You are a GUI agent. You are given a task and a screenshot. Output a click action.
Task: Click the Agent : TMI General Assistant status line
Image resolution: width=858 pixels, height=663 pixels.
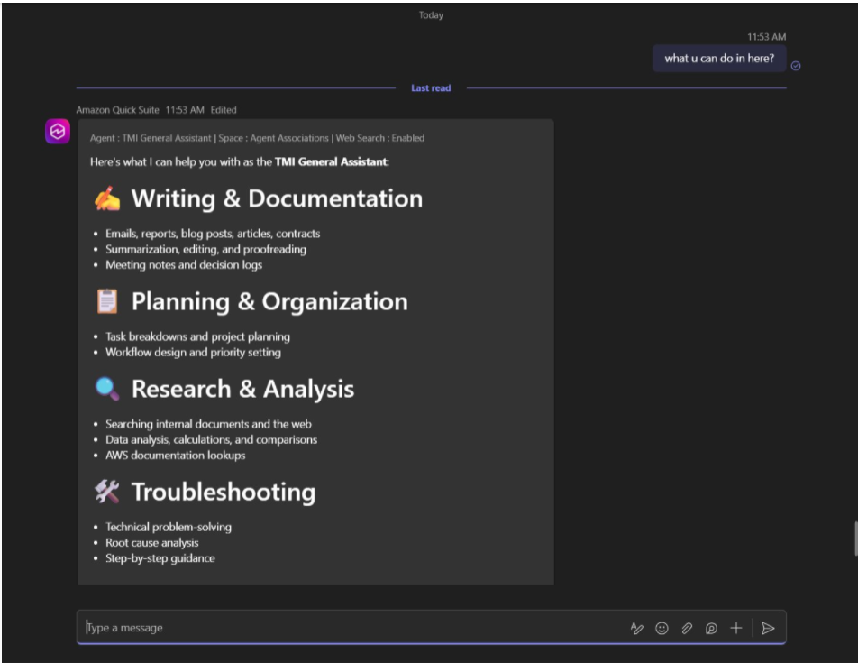point(257,139)
